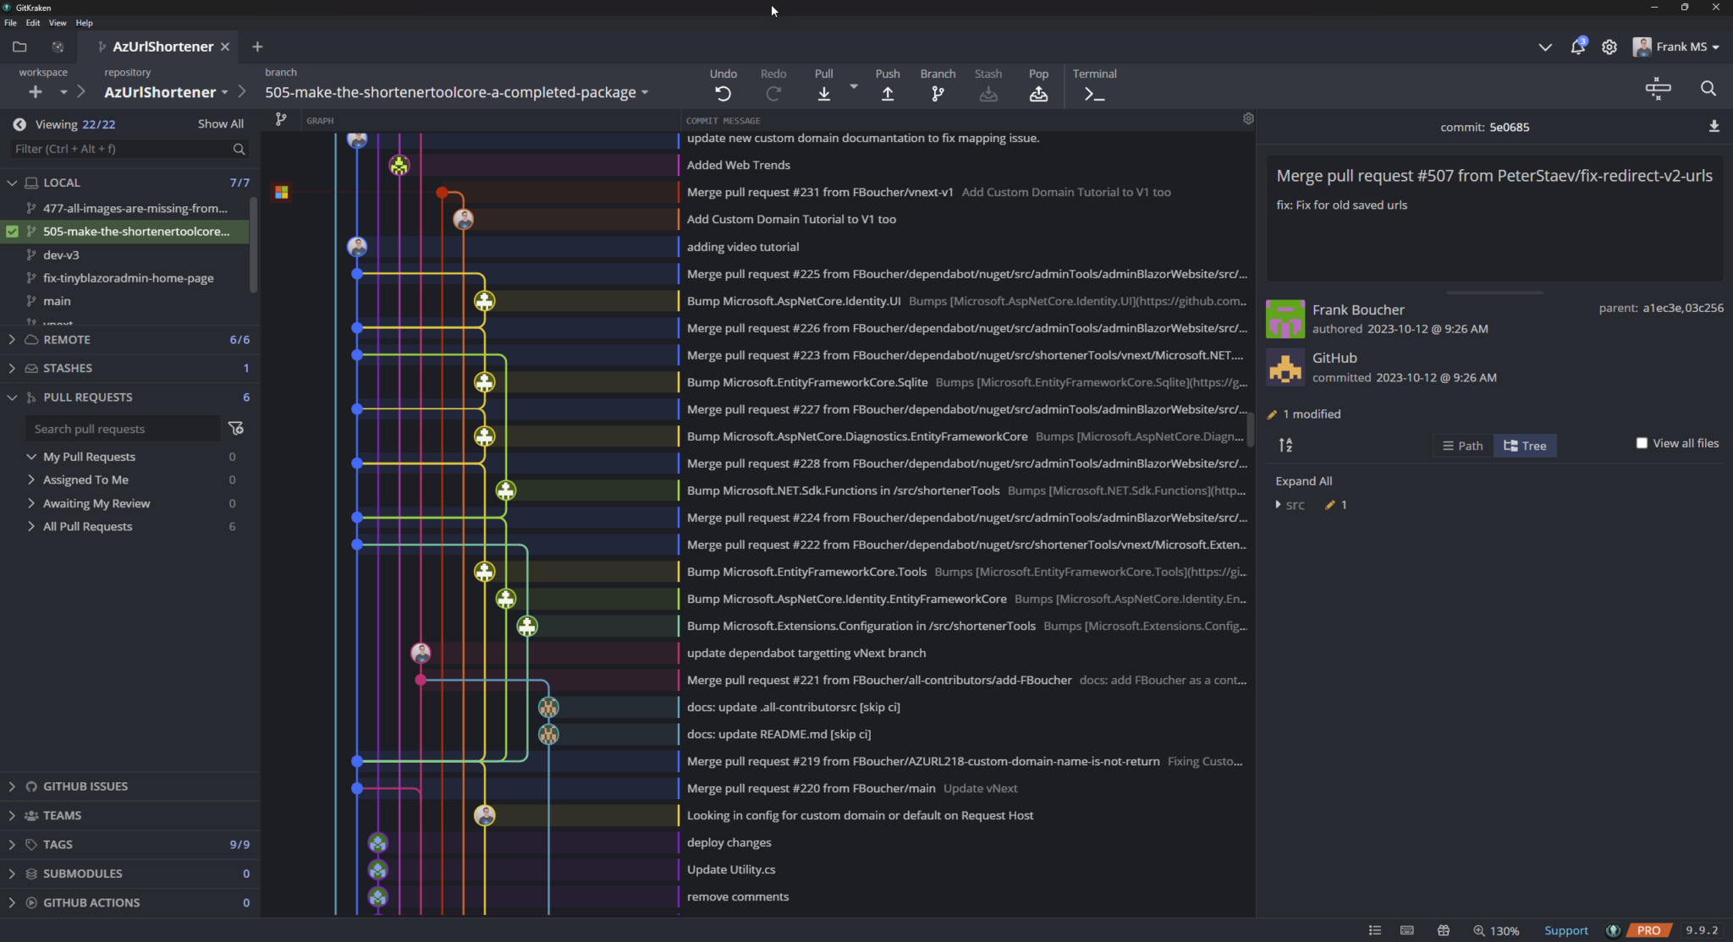Click the notifications bell icon
1733x942 pixels.
click(1576, 47)
